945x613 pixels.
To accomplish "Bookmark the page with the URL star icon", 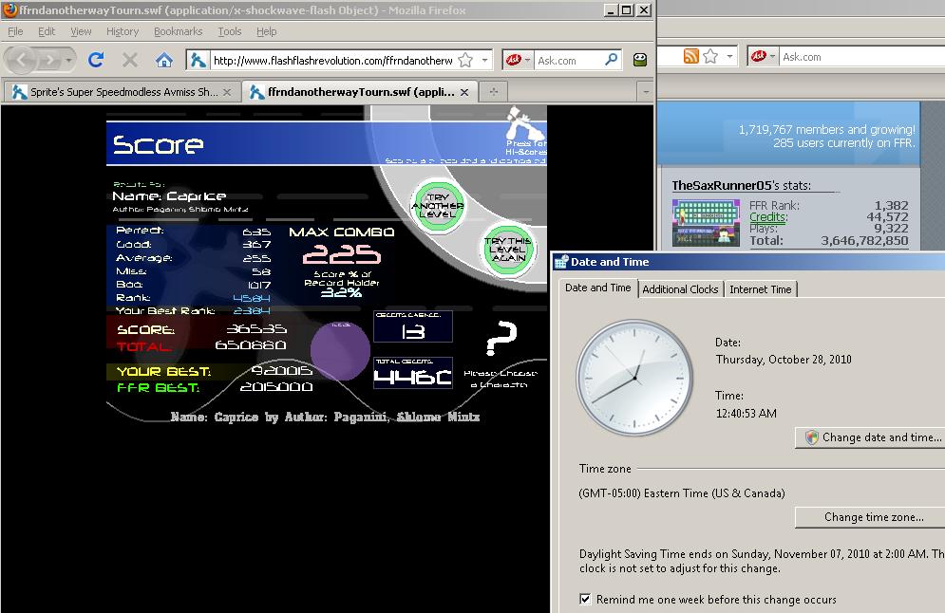I will coord(465,60).
